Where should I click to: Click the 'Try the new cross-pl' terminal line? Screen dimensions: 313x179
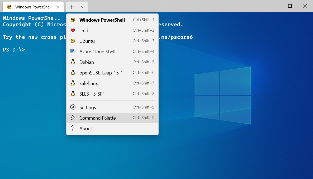click(x=34, y=37)
